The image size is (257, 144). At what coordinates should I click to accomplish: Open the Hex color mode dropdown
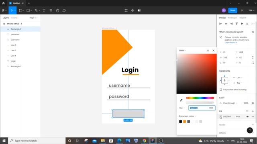click(182, 108)
